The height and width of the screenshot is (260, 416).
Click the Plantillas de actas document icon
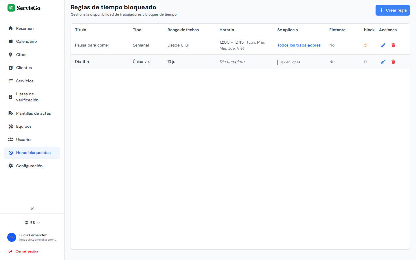(11, 113)
